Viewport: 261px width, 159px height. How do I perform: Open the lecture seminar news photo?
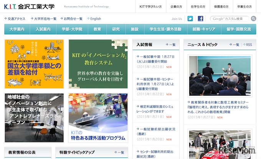coord(220,76)
